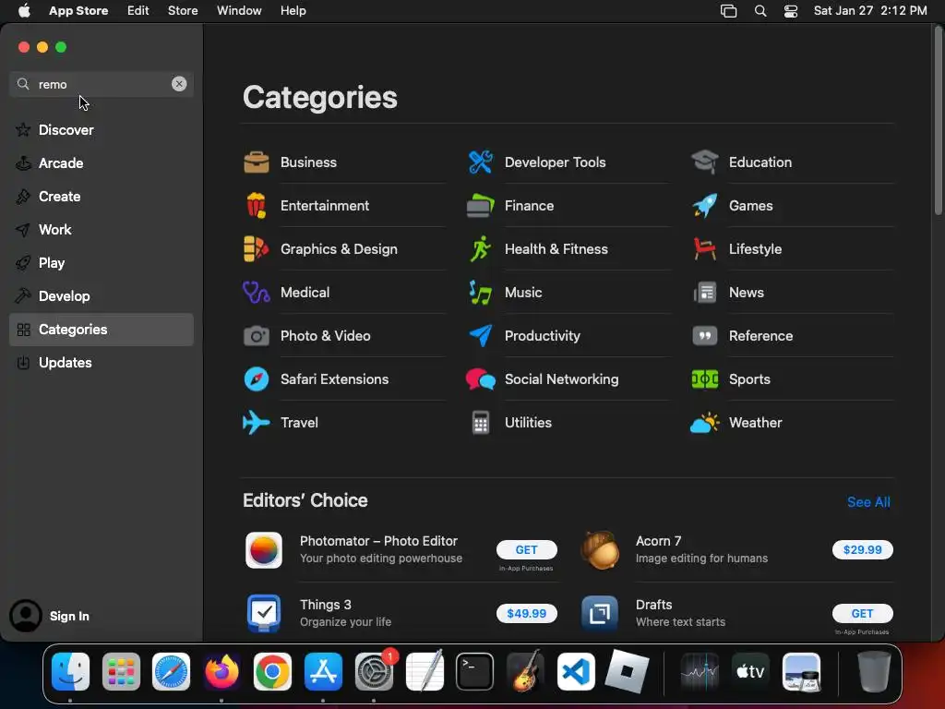Click the Stage Manager icon in menu bar
The image size is (945, 709).
[x=729, y=11]
